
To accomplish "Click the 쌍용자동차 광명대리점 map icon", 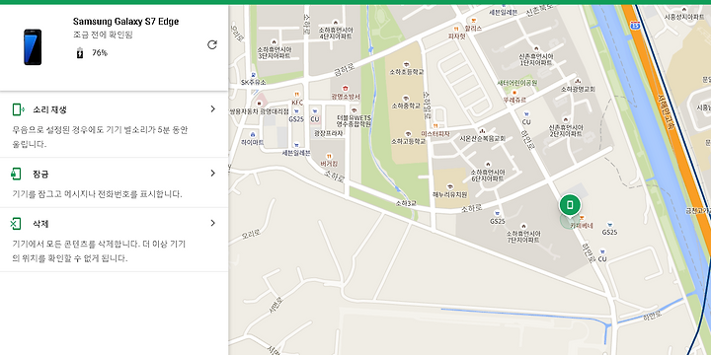I will click(x=260, y=103).
